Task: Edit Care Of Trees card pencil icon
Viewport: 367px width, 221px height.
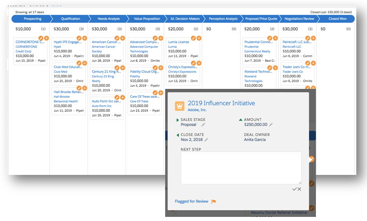Action: click(x=155, y=93)
